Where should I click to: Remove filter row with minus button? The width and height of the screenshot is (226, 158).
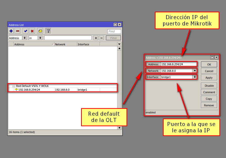[101, 38]
